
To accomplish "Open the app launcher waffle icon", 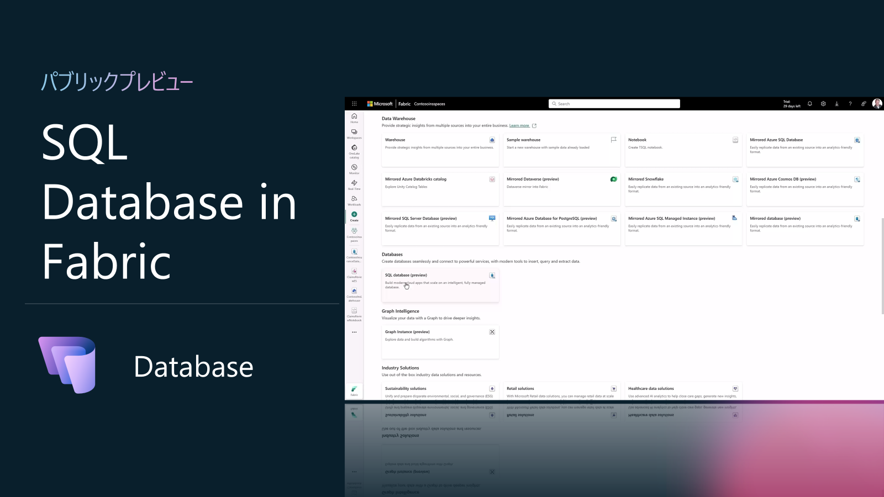I will point(354,104).
